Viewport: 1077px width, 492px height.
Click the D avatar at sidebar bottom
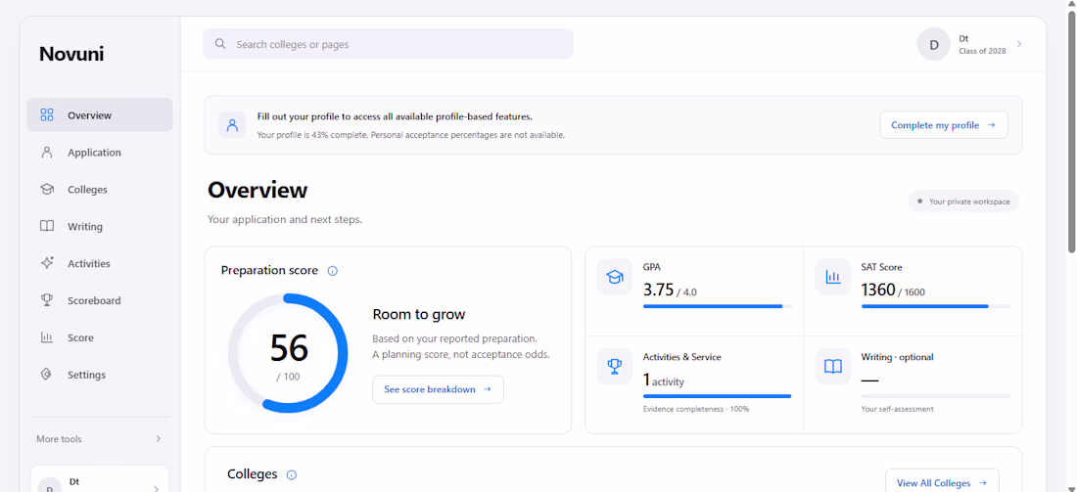click(49, 484)
